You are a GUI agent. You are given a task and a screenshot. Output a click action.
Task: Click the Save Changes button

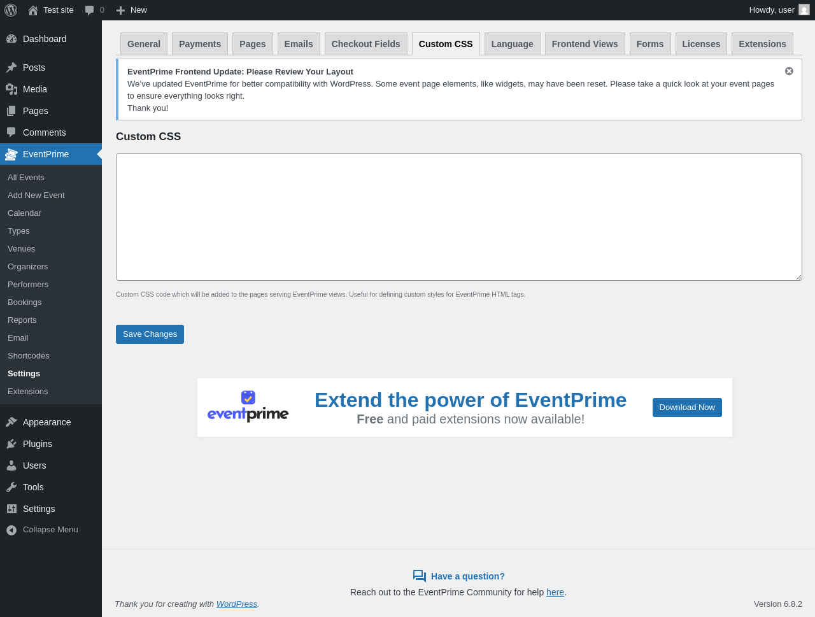pos(150,334)
